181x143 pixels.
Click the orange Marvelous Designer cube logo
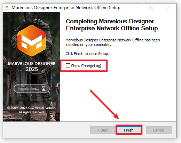coord(32,41)
